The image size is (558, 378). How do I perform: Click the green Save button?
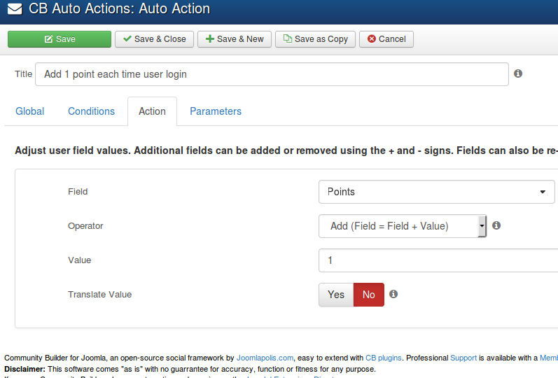pos(60,39)
